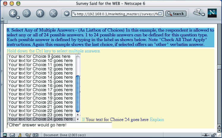222x138 pixels.
Task: Go back with the Back arrow button
Action: click(13, 13)
